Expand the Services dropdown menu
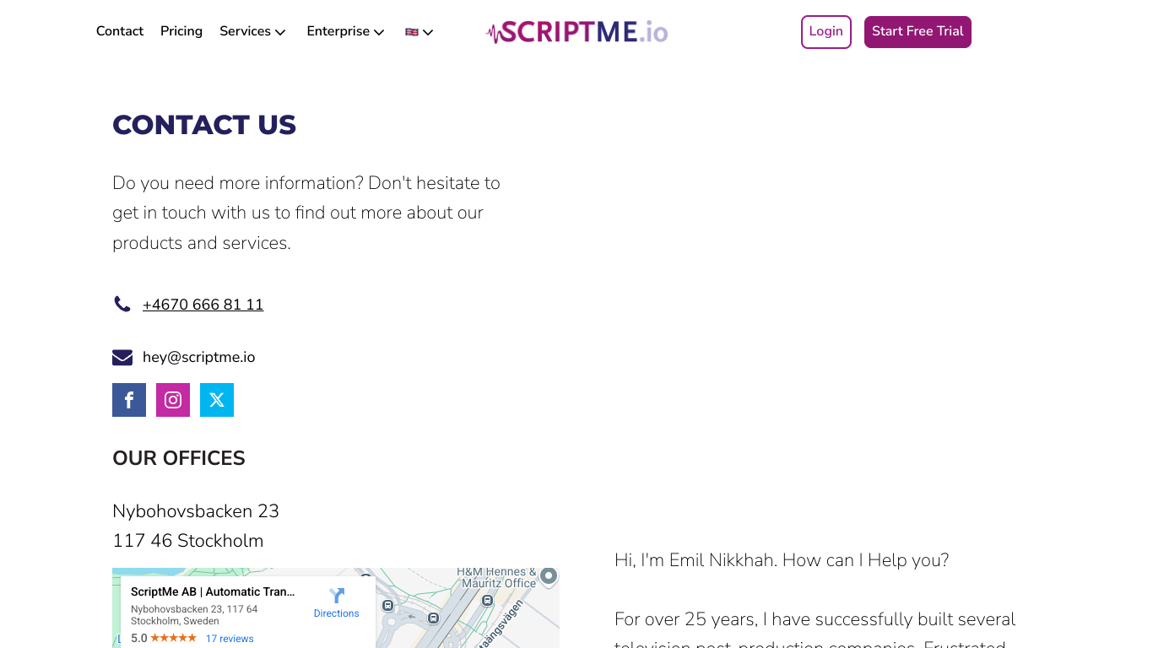1153x648 pixels. (252, 31)
